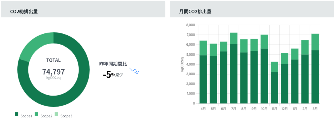Click the 4月 bar in the monthly chart
The image size is (336, 119).
click(x=203, y=72)
